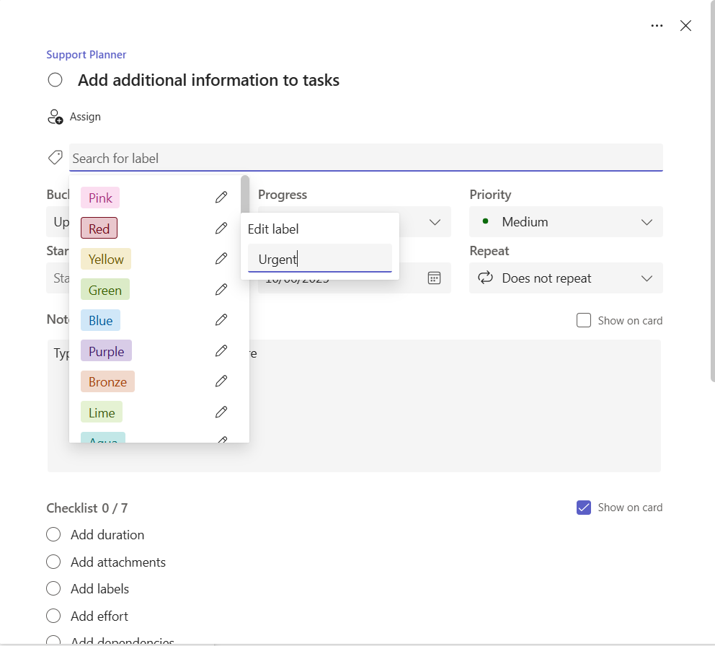Click the pencil icon beside the Purple label
This screenshot has width=715, height=646.
click(x=221, y=350)
